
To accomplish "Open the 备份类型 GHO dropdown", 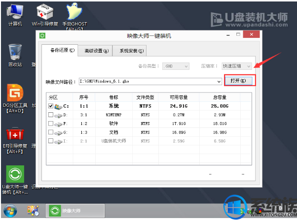I will point(176,66).
